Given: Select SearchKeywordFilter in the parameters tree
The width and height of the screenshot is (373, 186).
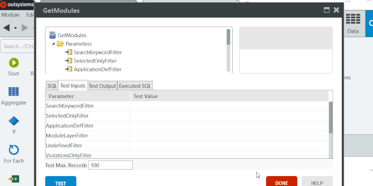Looking at the screenshot, I should click(97, 52).
